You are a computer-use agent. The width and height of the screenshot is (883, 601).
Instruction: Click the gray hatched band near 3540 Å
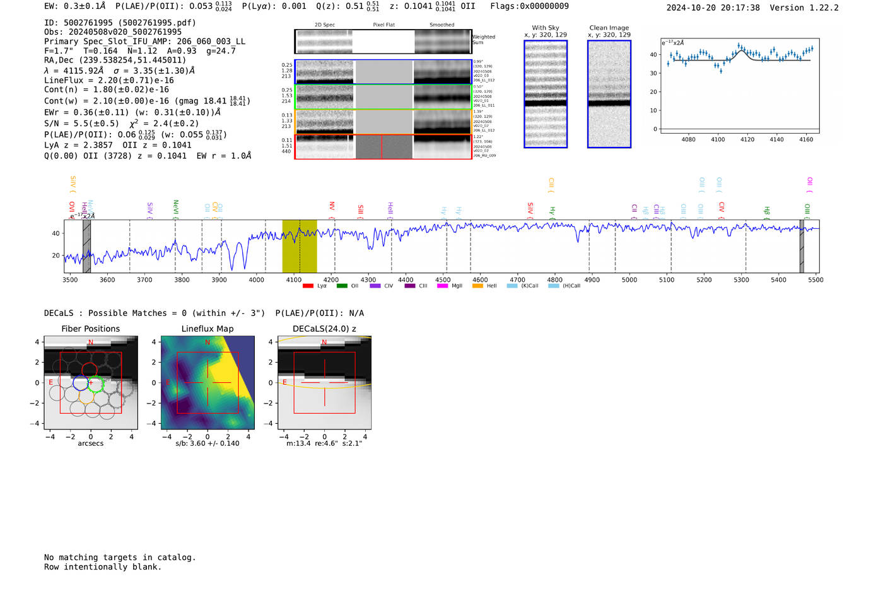tap(87, 246)
